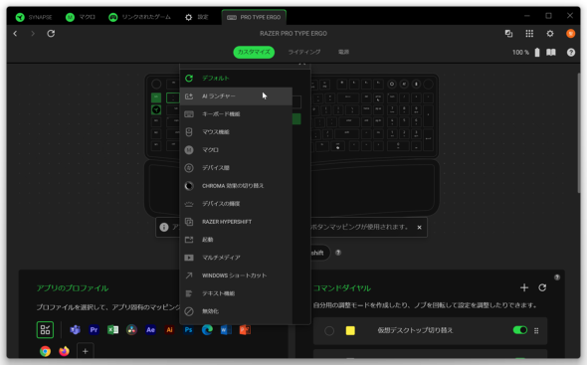Open the Premiere Pro app profile
The image size is (587, 365).
94,330
